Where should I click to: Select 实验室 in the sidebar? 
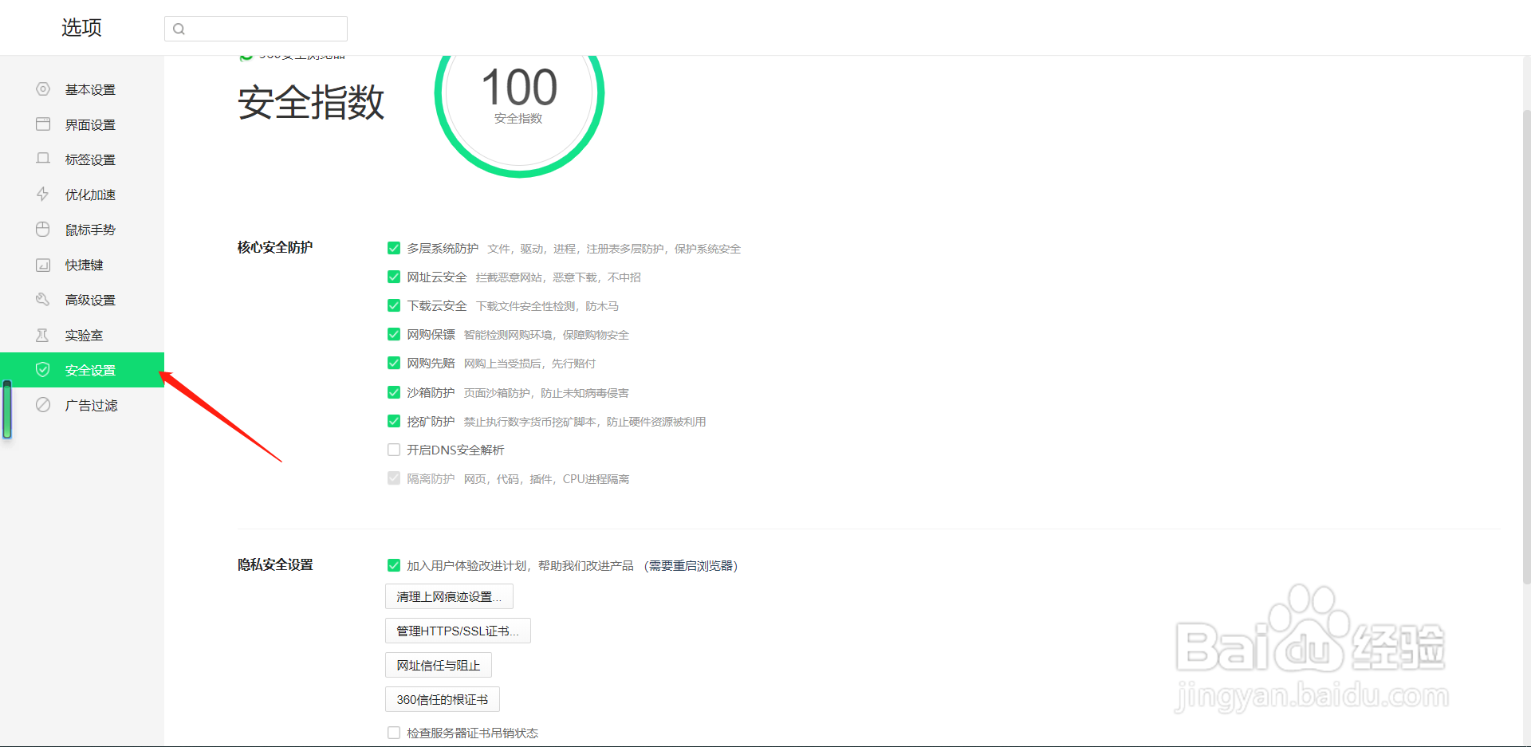pos(82,335)
